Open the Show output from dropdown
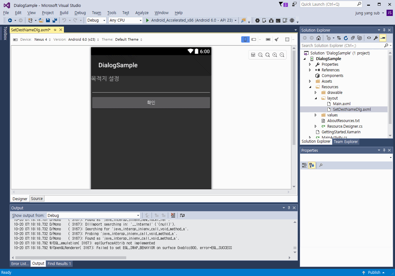The height and width of the screenshot is (276, 395). tap(93, 215)
